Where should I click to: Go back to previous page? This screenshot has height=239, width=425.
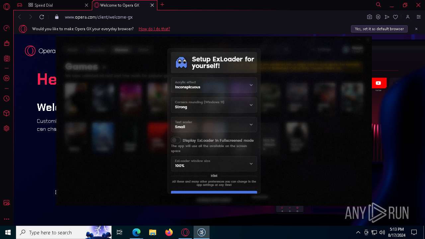click(x=20, y=17)
